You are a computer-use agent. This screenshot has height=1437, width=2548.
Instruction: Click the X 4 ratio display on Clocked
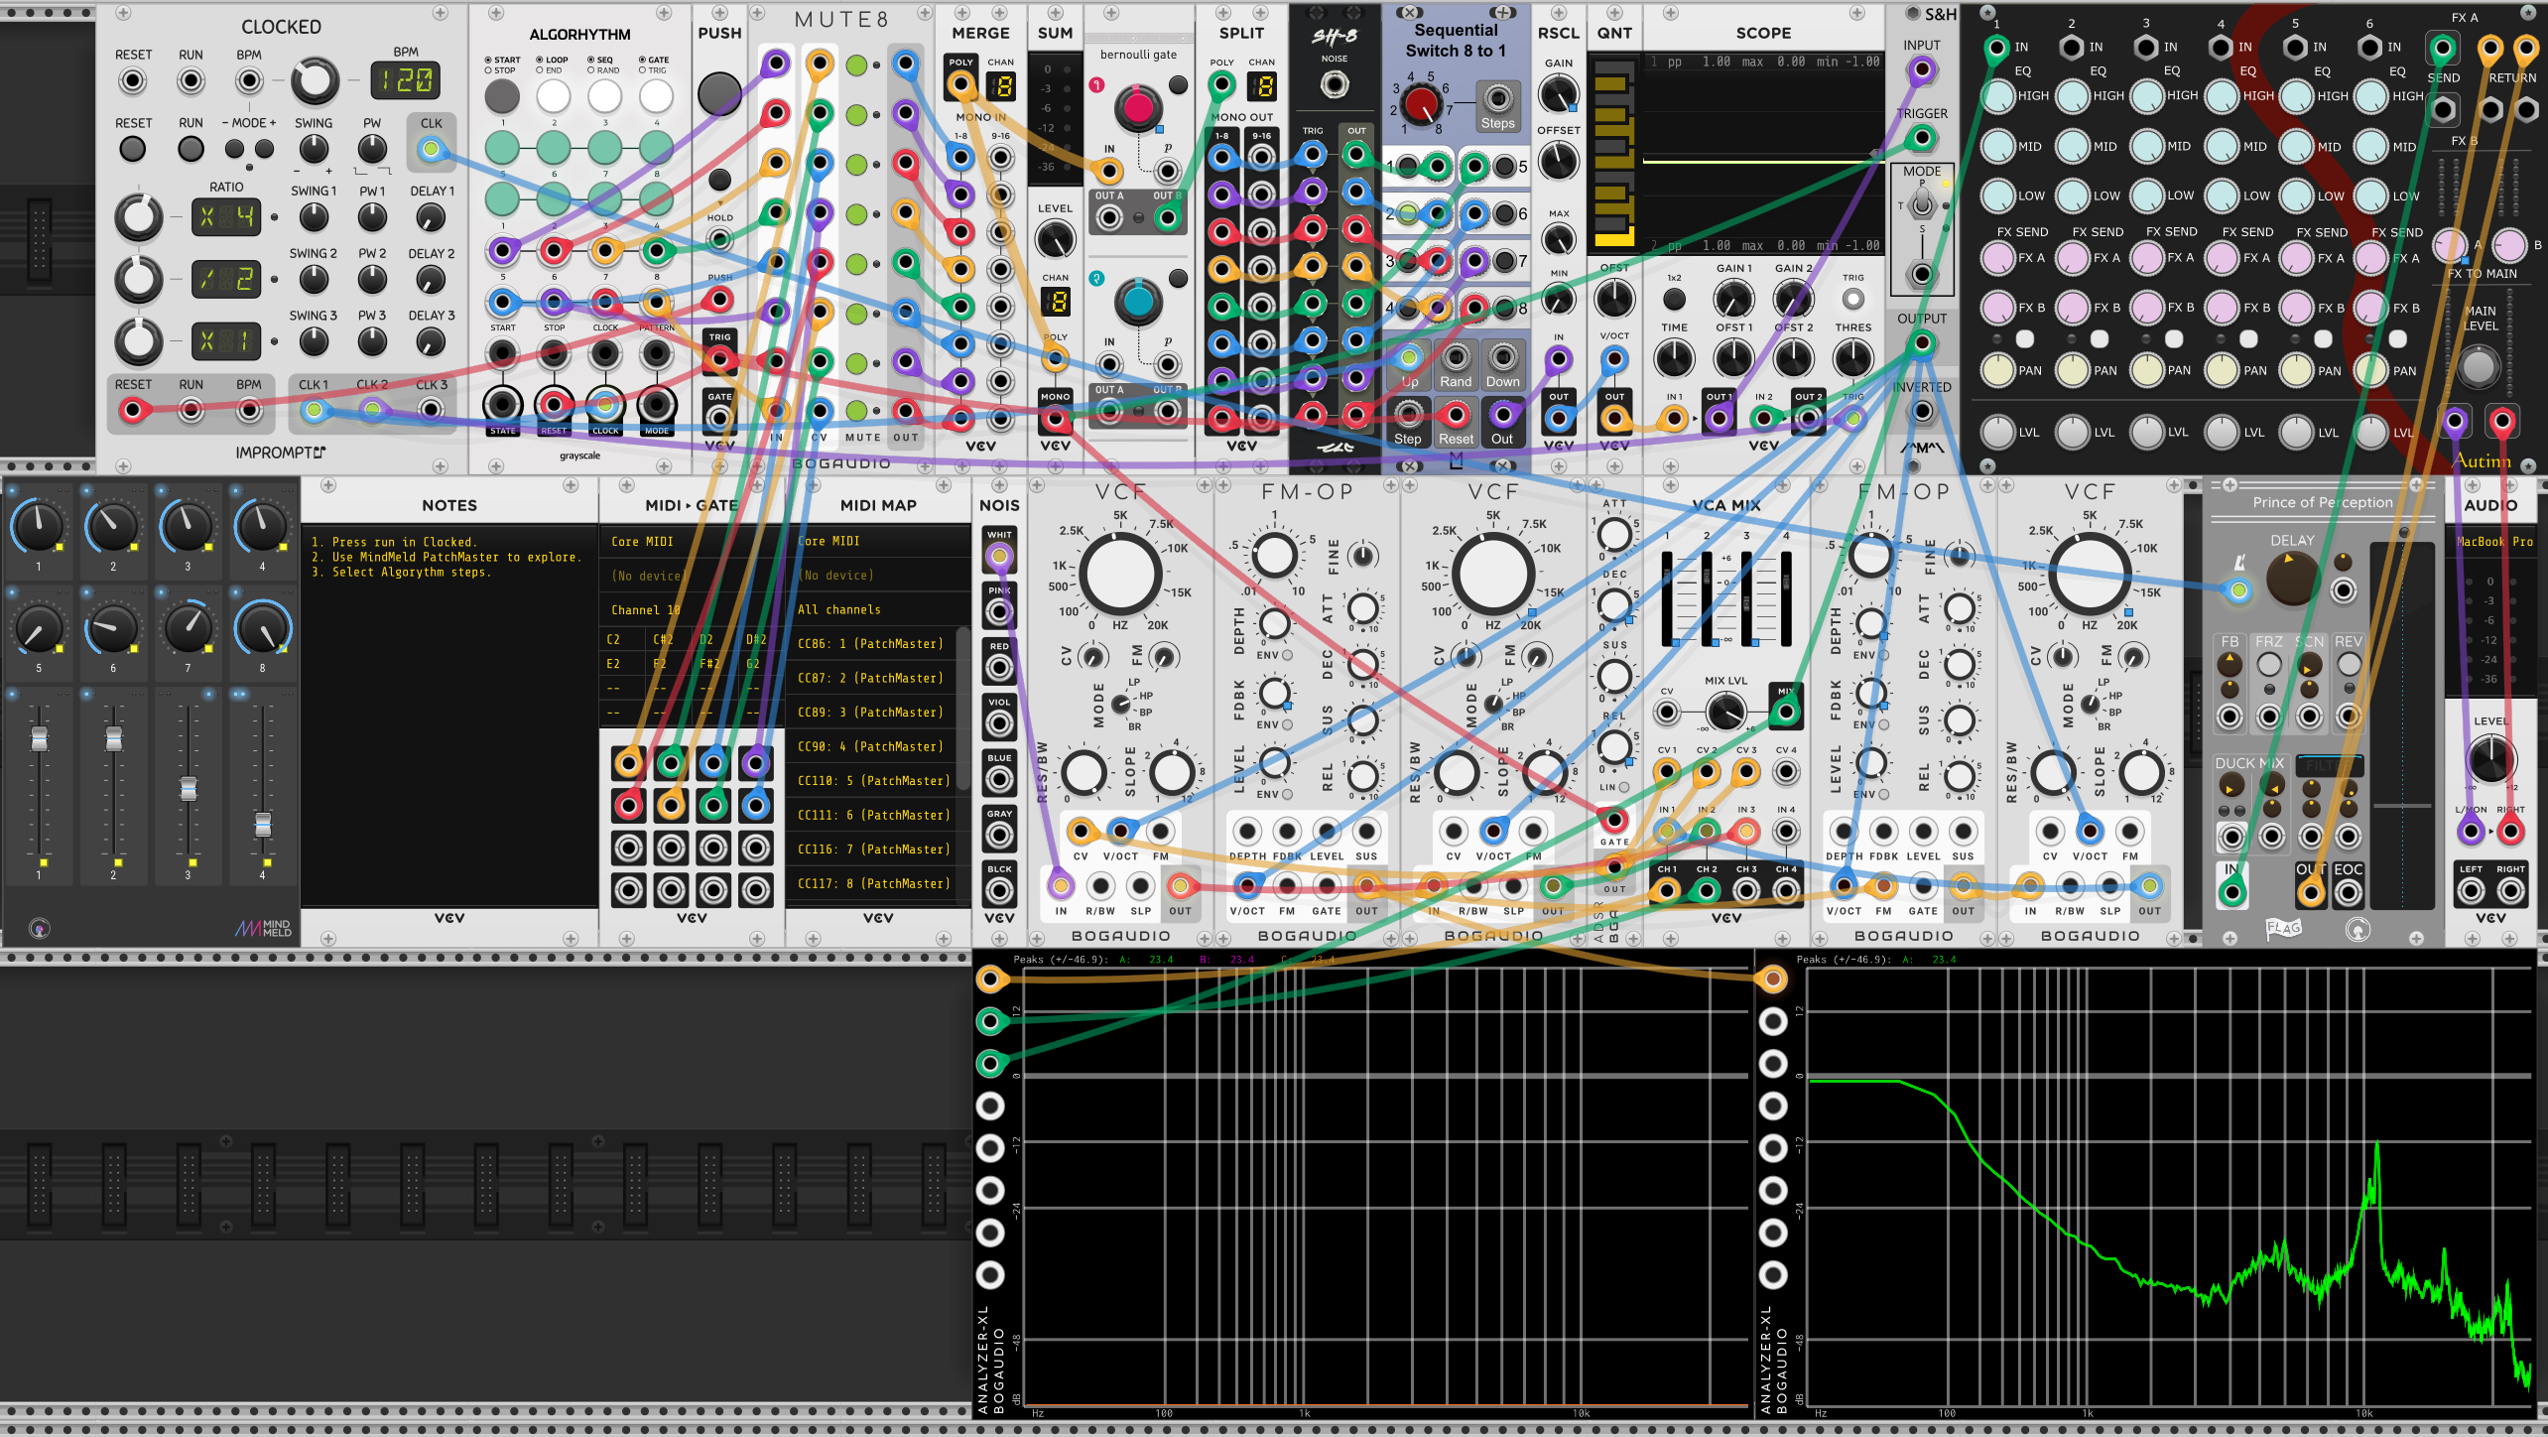(226, 217)
